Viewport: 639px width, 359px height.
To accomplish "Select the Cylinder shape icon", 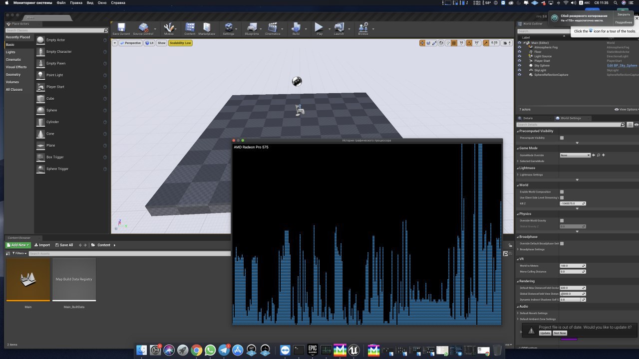I will (40, 122).
